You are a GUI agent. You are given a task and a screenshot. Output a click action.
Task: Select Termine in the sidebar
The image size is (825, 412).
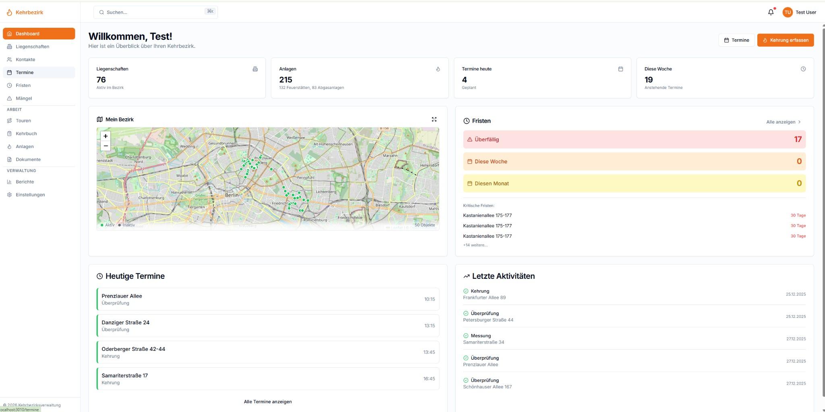39,72
